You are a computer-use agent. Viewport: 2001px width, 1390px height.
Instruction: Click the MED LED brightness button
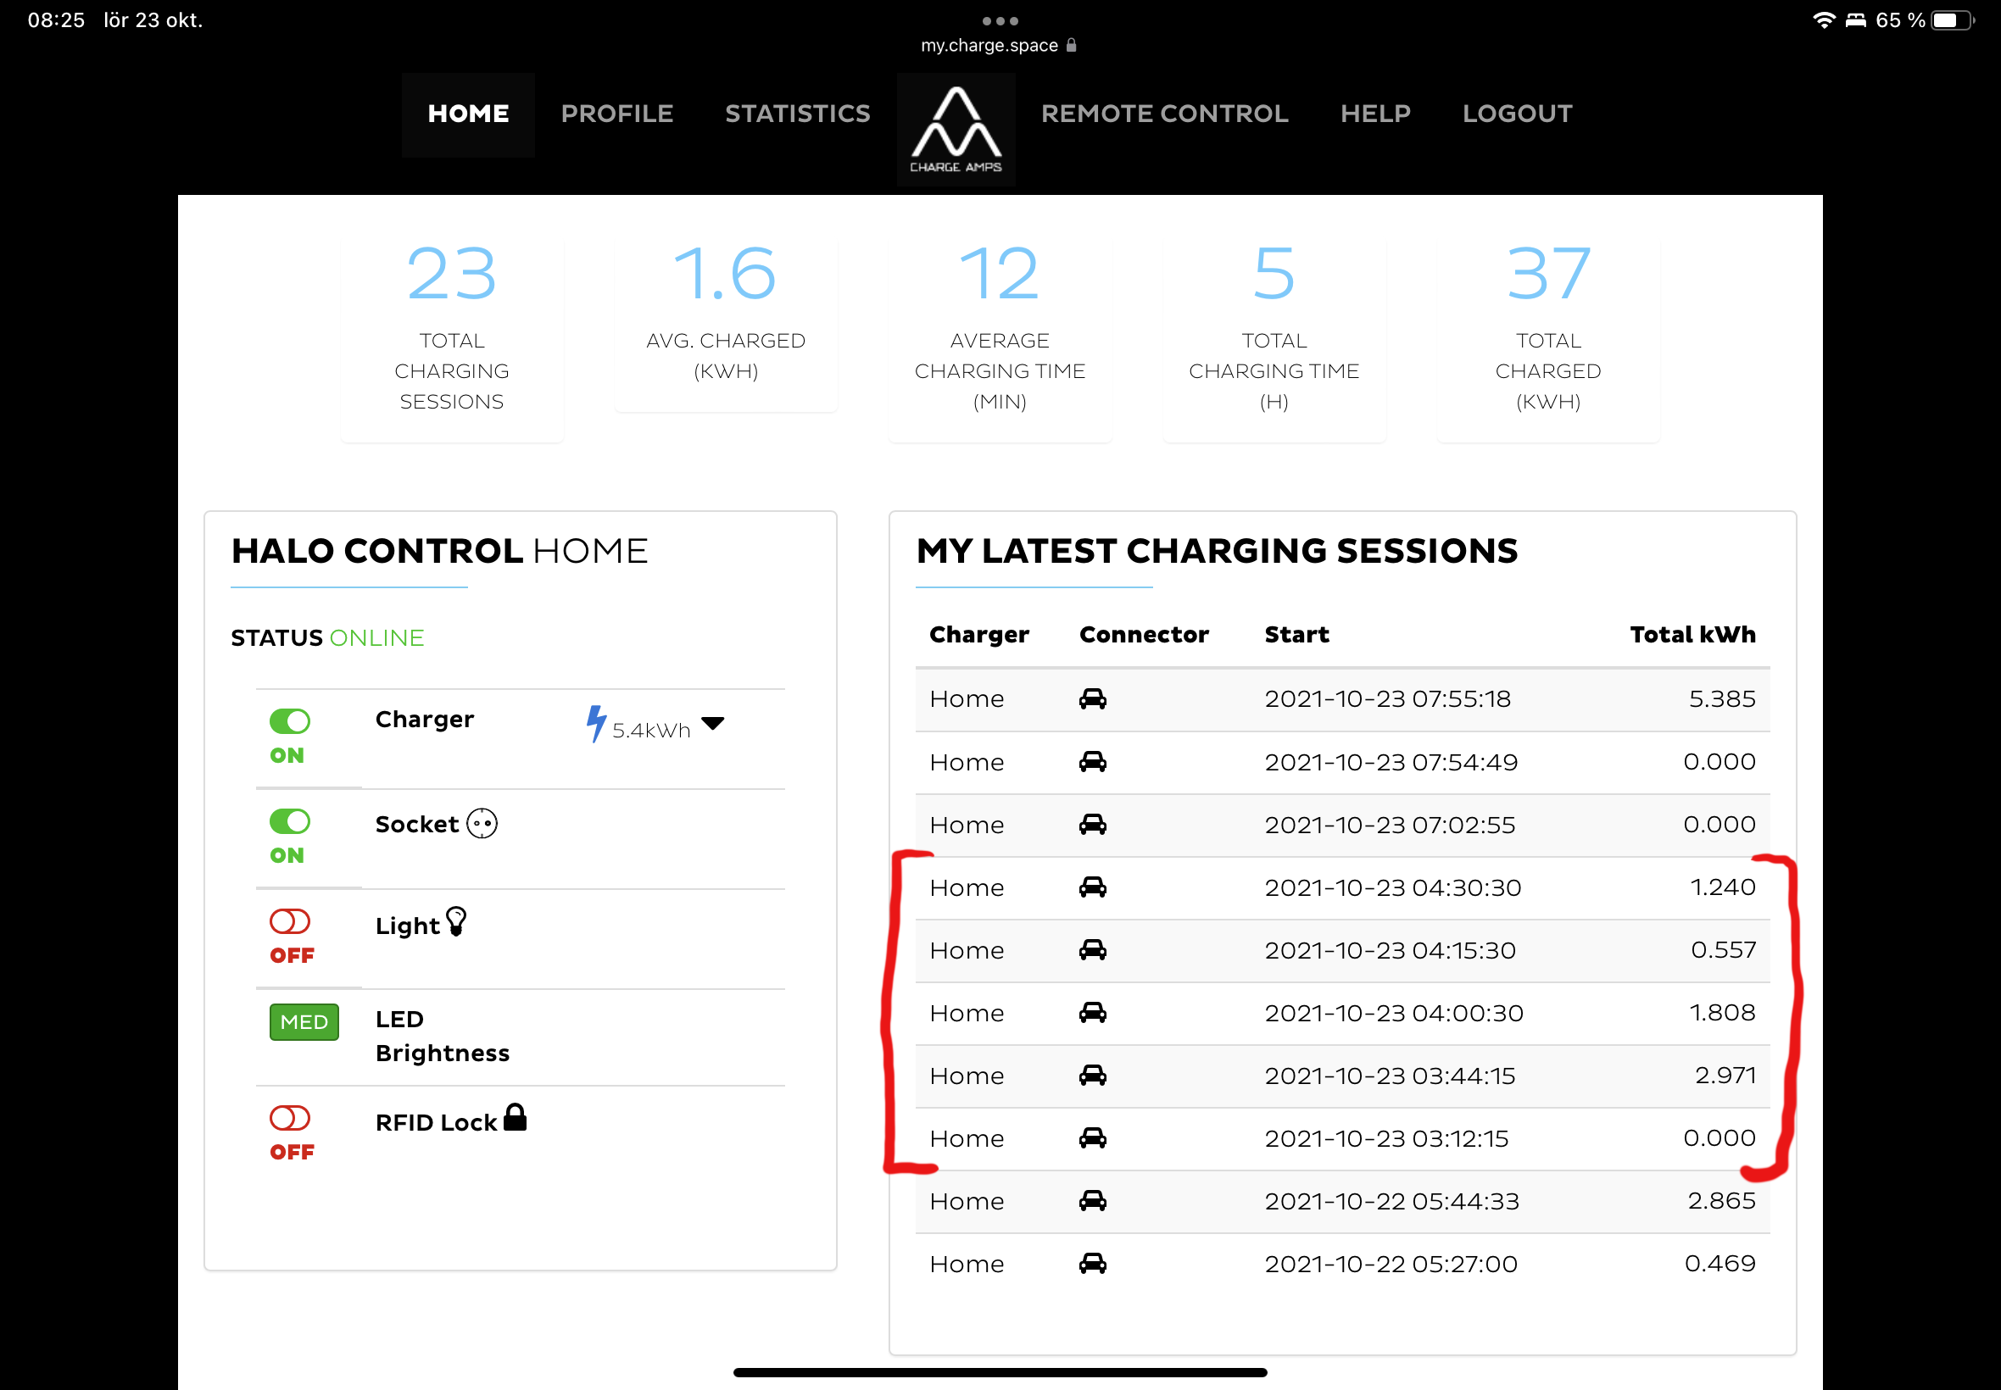304,1022
